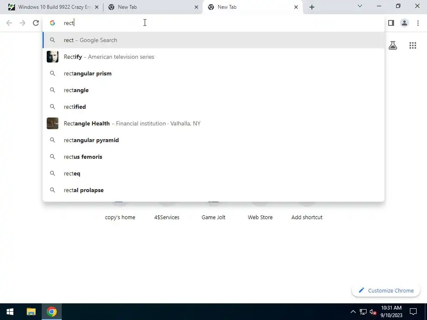Choose the 'rectified' suggestion
Screen dimensions: 427x320
pos(213,107)
